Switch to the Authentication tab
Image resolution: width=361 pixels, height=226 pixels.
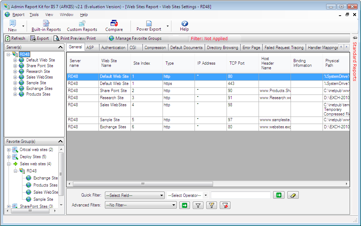point(113,48)
